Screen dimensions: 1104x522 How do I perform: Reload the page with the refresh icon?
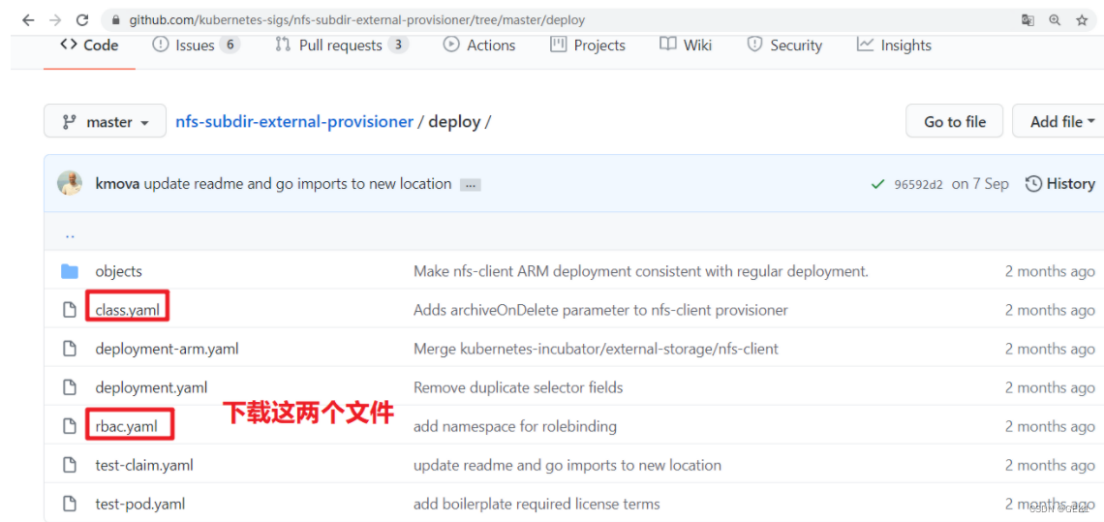(x=82, y=20)
